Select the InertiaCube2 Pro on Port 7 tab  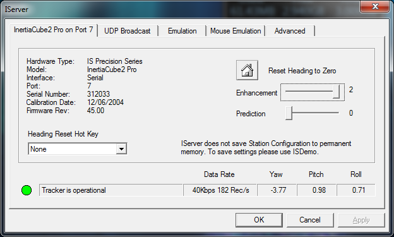[53, 30]
